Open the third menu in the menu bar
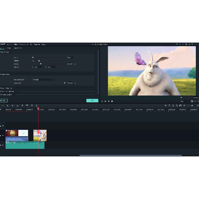Screen dimensions: 199x199 tap(24, 45)
